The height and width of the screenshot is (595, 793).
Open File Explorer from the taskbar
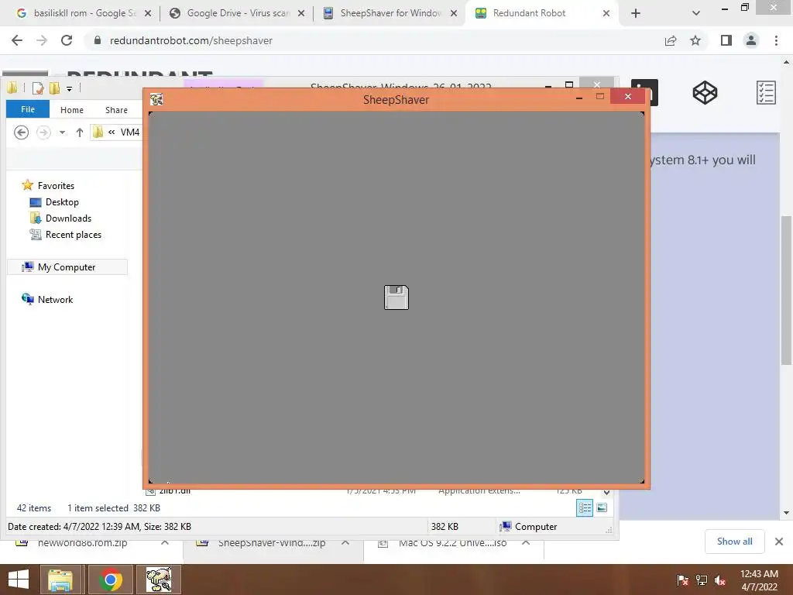60,580
